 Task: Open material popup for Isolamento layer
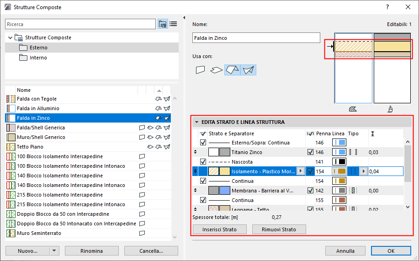301,171
